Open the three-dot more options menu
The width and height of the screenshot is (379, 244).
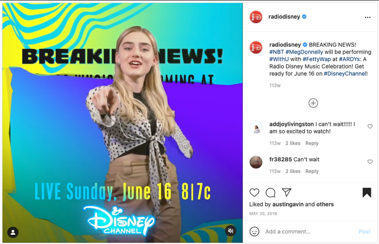tap(368, 17)
